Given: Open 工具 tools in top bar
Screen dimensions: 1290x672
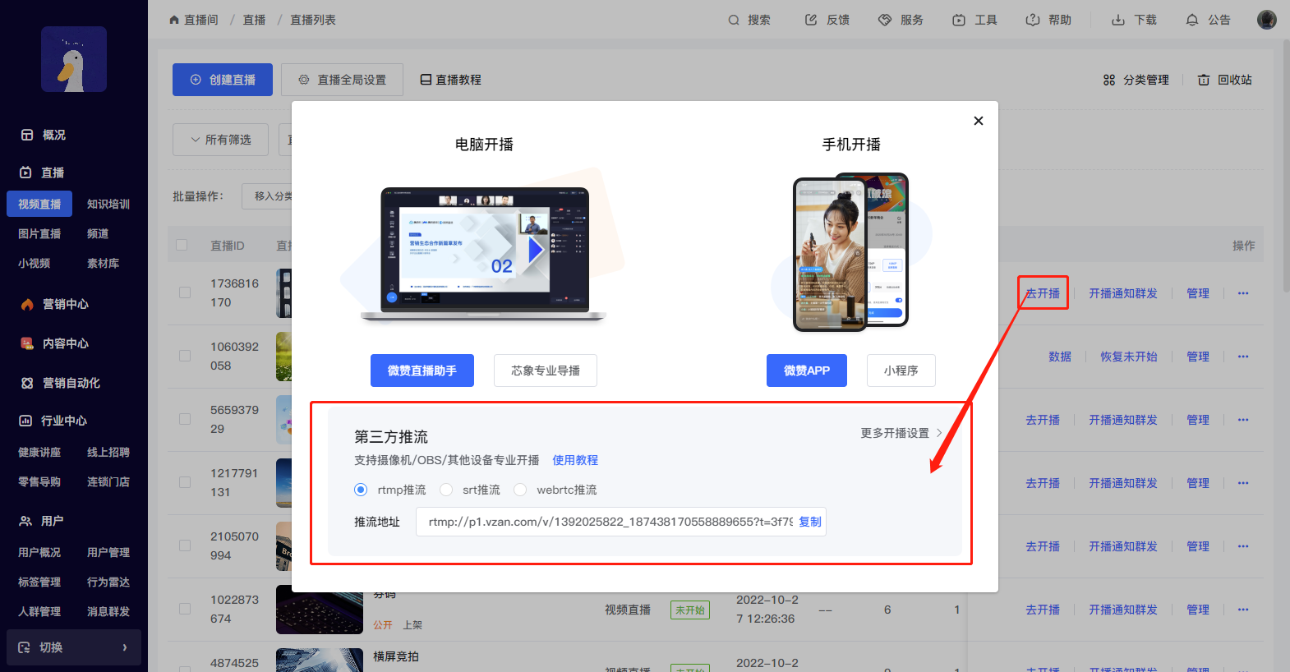Looking at the screenshot, I should pos(975,20).
